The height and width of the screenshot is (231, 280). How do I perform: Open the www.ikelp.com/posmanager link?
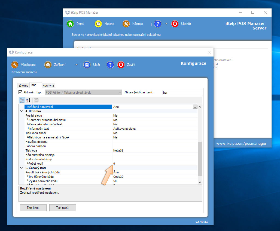point(241,143)
